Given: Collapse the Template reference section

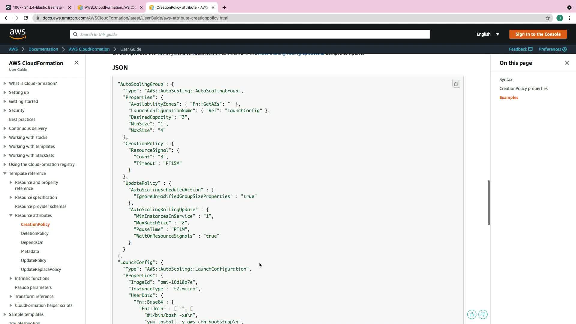Looking at the screenshot, I should click(x=5, y=173).
